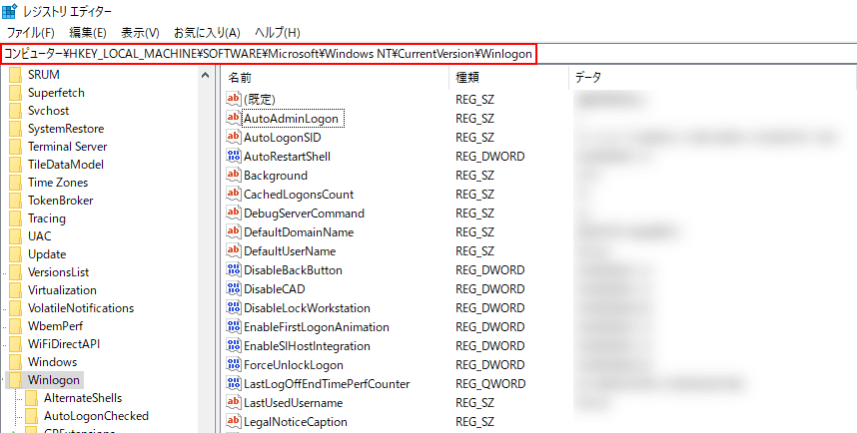Click the DWORD icon beside DisableCAD
The height and width of the screenshot is (433, 857).
click(x=234, y=288)
